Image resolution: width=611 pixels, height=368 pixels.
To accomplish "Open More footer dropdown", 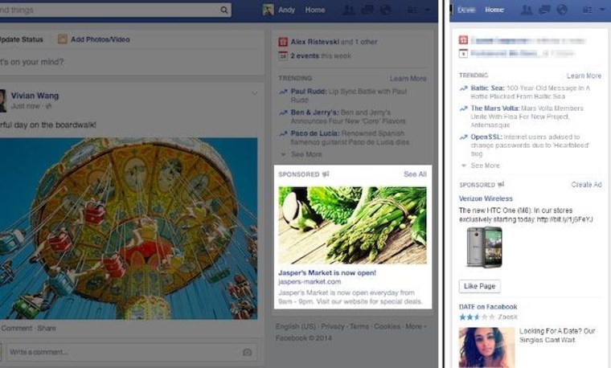I will pos(416,326).
